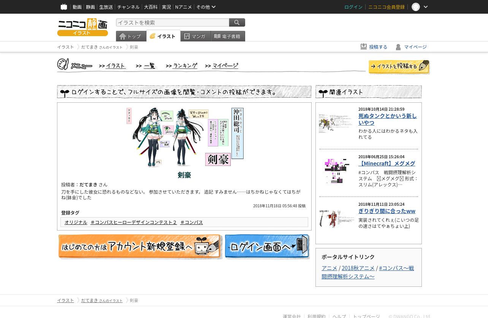Click the マイページ person icon
Screen dimensions: 488x318
[398, 47]
